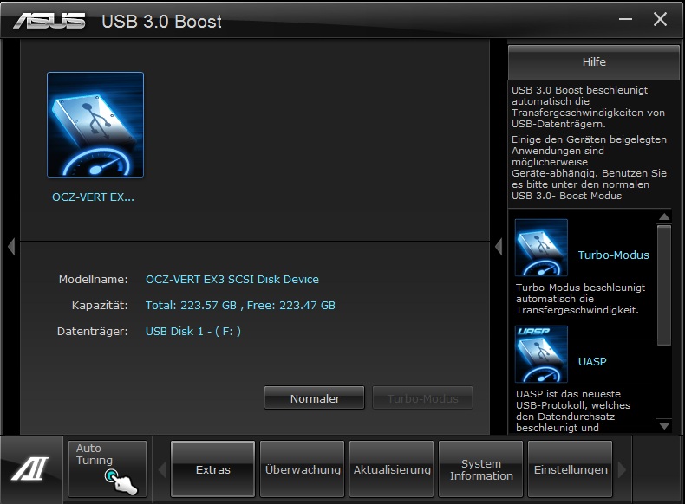Click the UASP help icon
The image size is (685, 504).
(541, 354)
